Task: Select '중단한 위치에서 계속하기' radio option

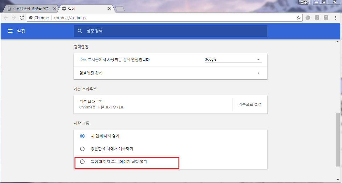Action: tap(82, 149)
